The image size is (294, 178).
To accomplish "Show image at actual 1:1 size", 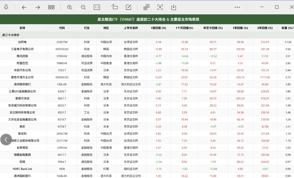I will point(97,7).
